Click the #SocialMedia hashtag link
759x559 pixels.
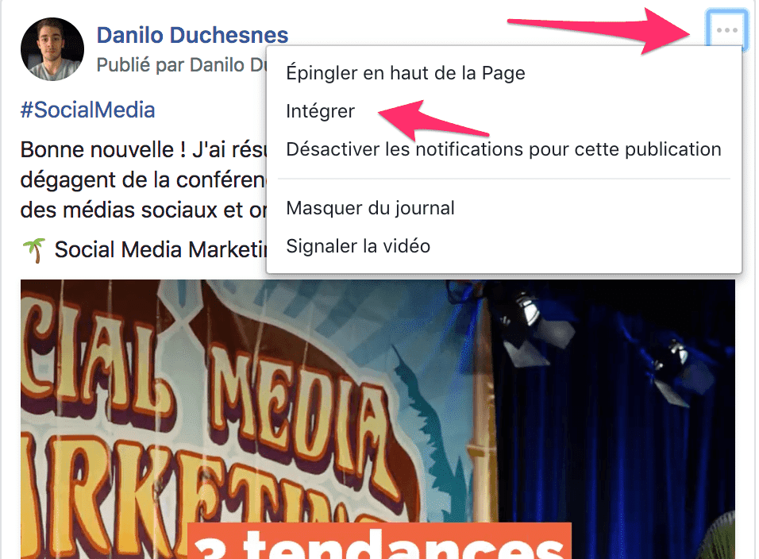[87, 110]
